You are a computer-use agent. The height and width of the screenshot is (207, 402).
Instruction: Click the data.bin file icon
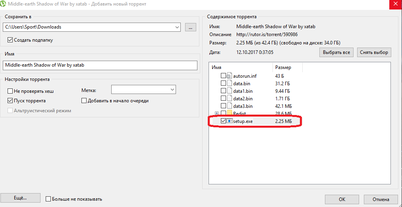230,83
